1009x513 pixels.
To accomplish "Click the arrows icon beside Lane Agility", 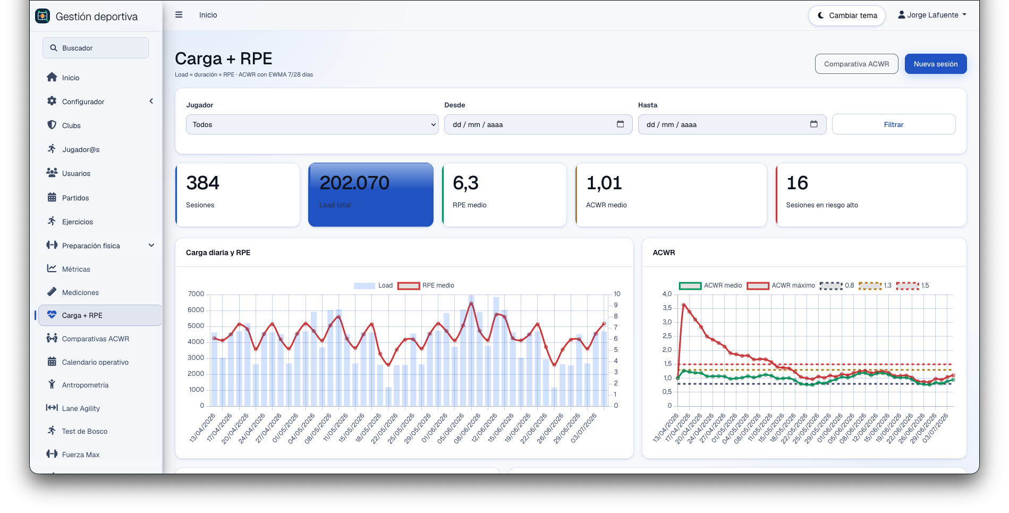I will click(52, 408).
